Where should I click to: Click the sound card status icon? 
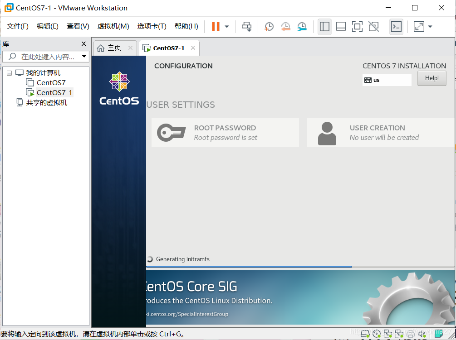pos(422,334)
